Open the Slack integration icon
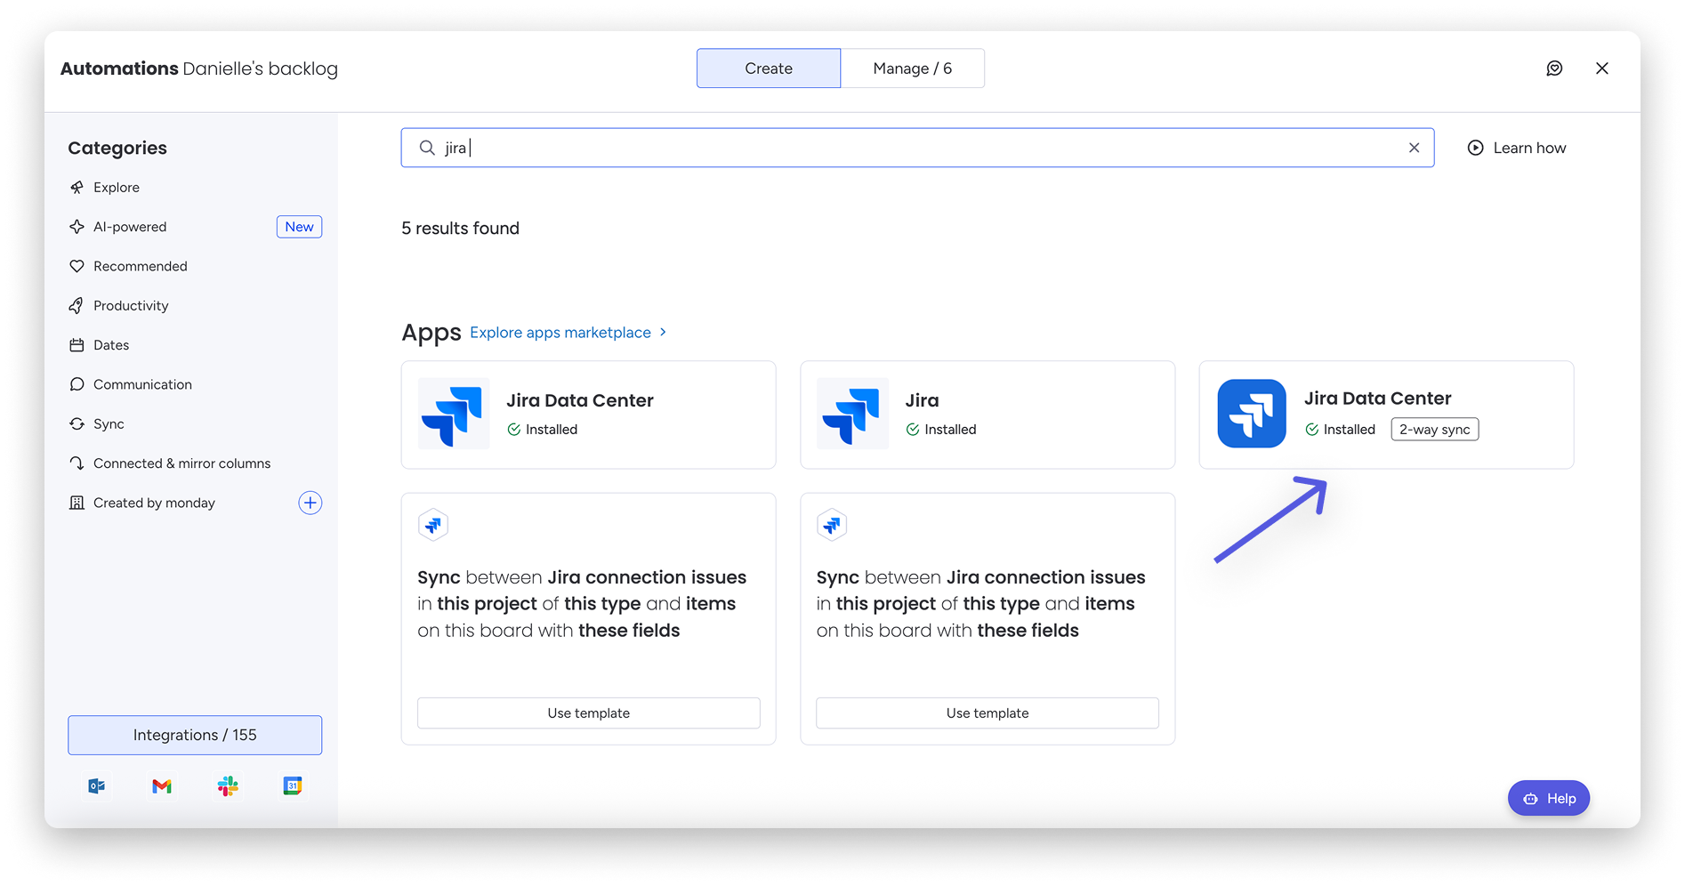The width and height of the screenshot is (1685, 886). [x=228, y=785]
